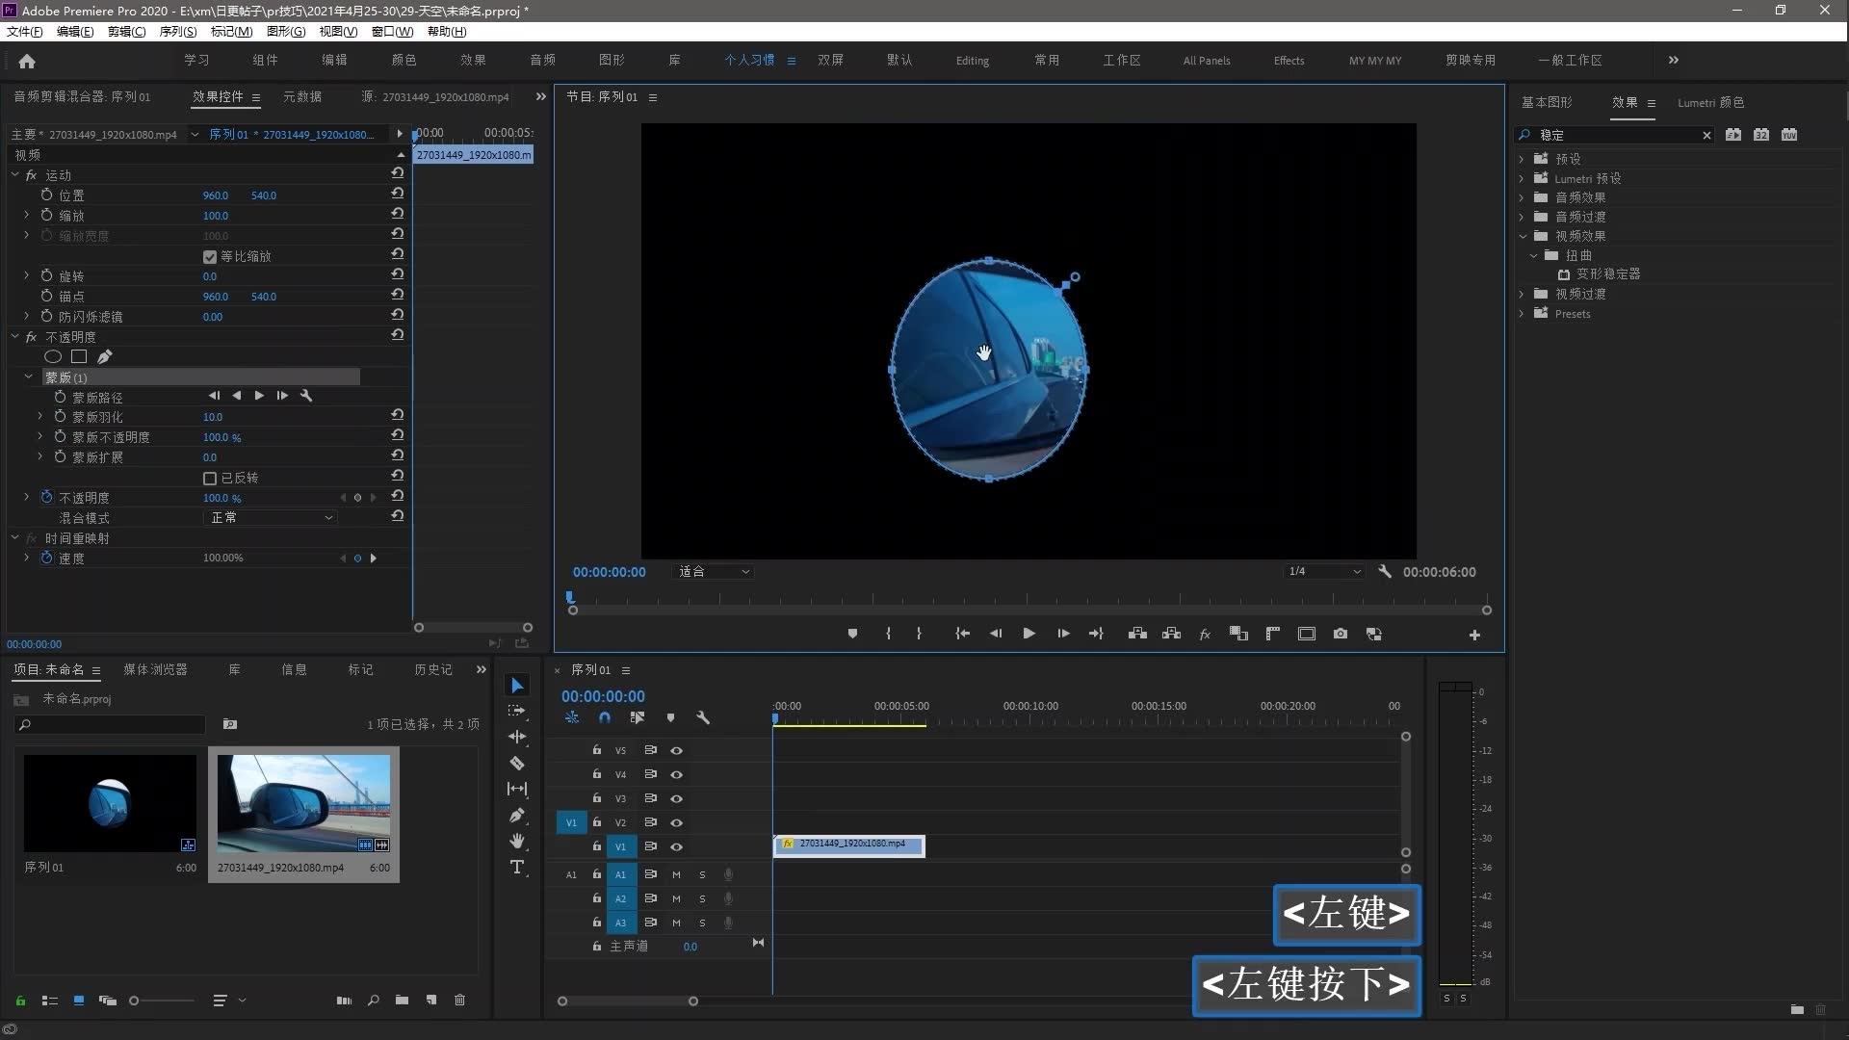
Task: Select the 27031449_1920x1080.mp4 project thumbnail
Action: (303, 804)
